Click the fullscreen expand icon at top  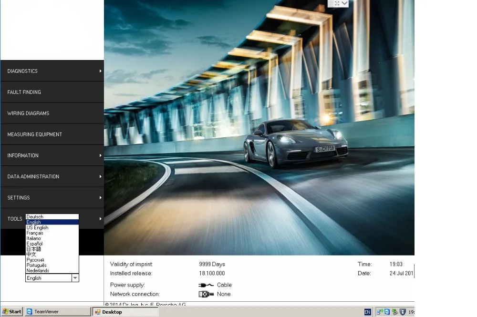coord(337,3)
